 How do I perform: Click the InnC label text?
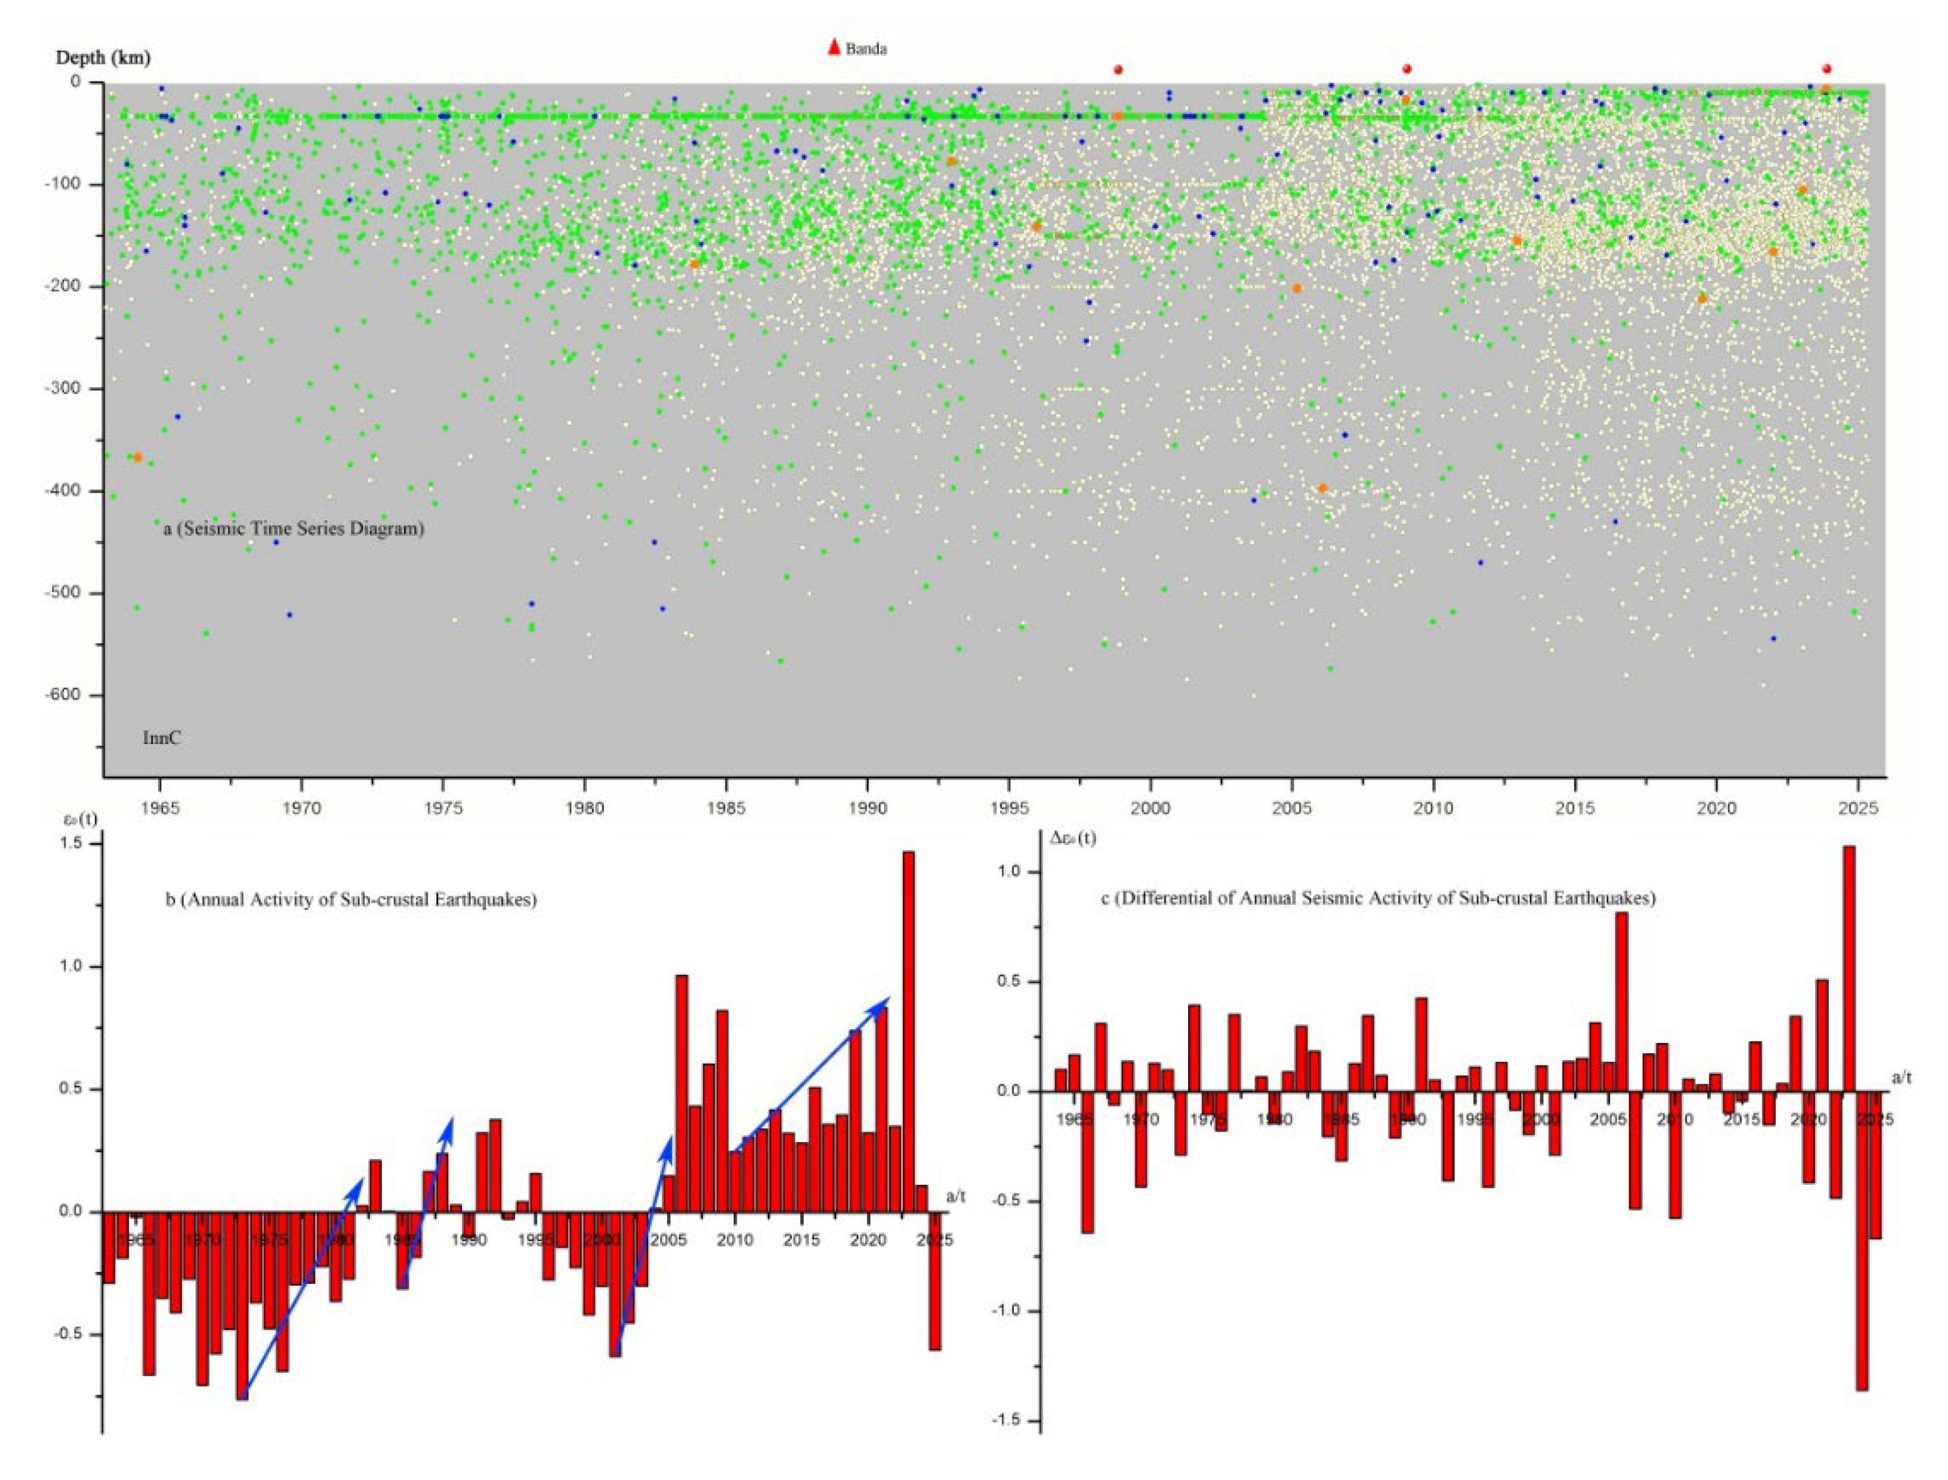(164, 738)
